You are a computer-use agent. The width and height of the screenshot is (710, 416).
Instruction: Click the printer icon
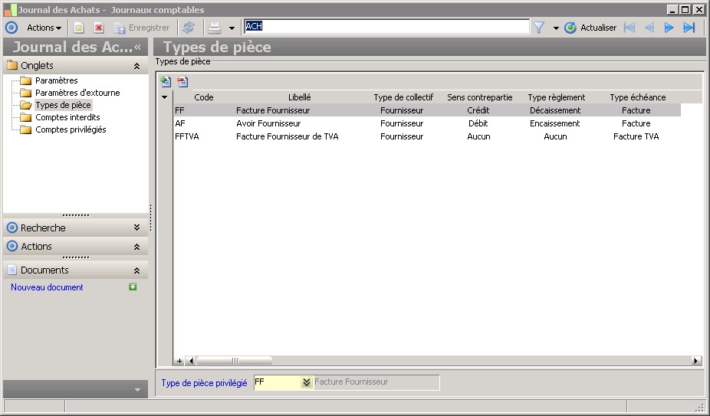tap(215, 28)
